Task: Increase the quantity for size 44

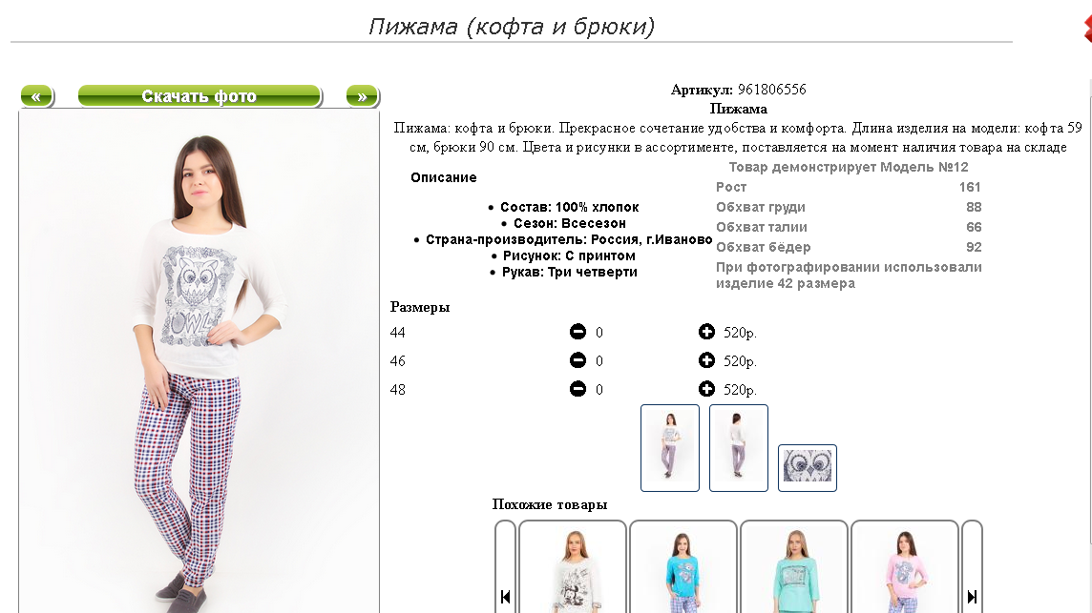Action: click(x=706, y=332)
